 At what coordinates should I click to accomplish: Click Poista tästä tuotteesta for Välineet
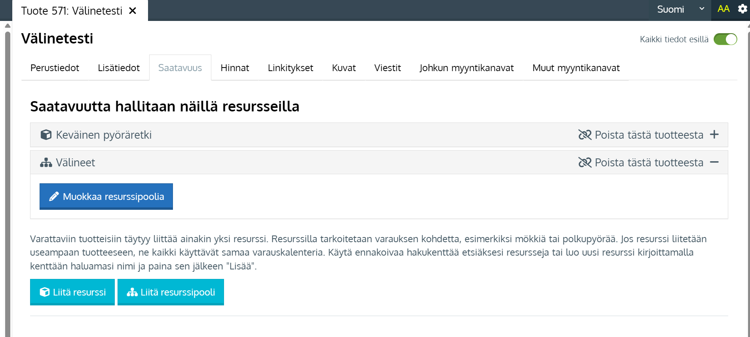pyautogui.click(x=649, y=162)
